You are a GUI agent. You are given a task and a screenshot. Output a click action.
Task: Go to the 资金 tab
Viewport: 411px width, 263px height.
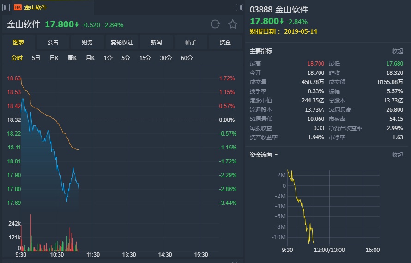click(225, 42)
